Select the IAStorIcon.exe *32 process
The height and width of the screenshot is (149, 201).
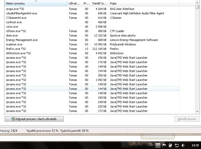click(92, 53)
